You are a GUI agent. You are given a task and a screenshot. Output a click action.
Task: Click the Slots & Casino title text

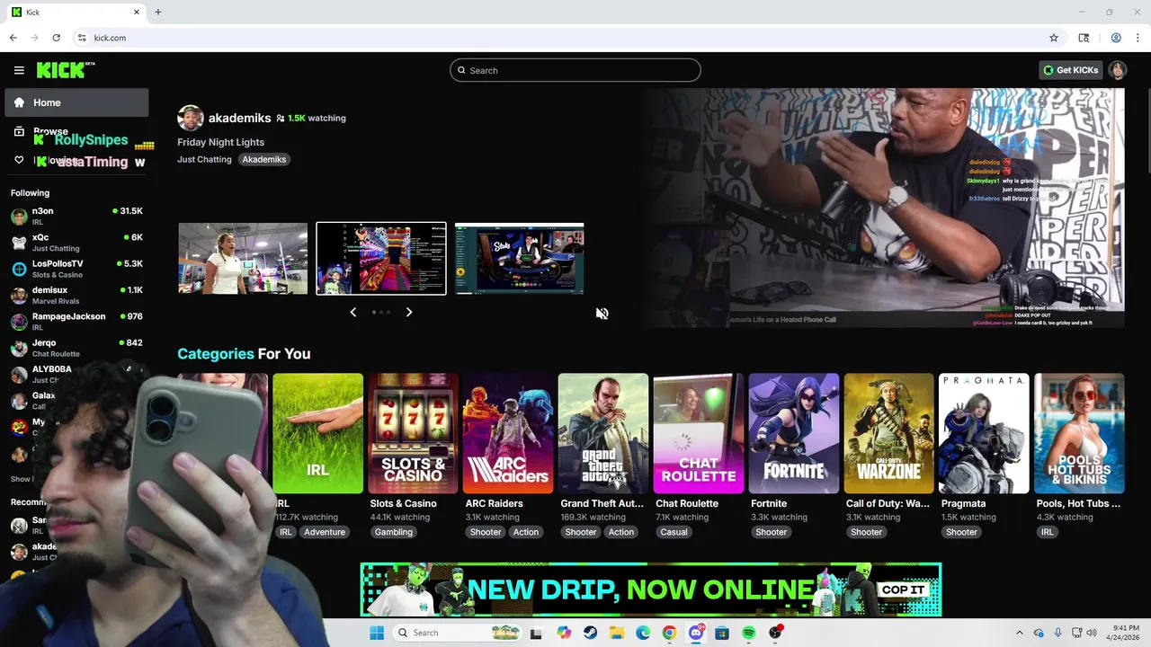pyautogui.click(x=404, y=503)
